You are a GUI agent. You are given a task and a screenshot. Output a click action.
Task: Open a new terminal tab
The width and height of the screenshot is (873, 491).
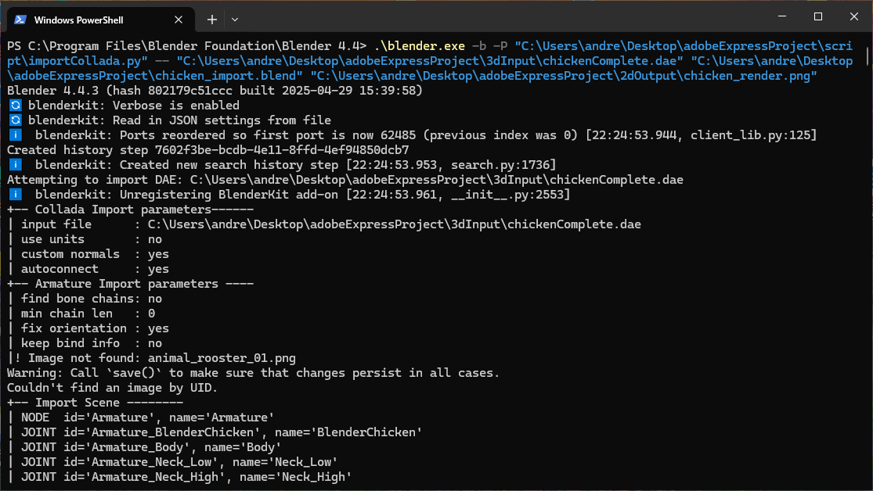coord(212,20)
